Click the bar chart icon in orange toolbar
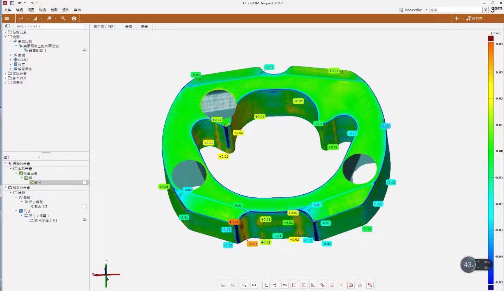Screen dimensions: 504x291 point(35,18)
